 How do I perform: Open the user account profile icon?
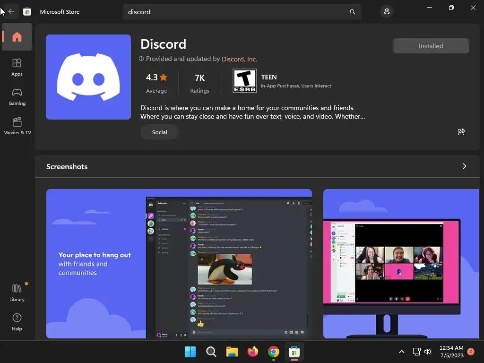pos(387,12)
